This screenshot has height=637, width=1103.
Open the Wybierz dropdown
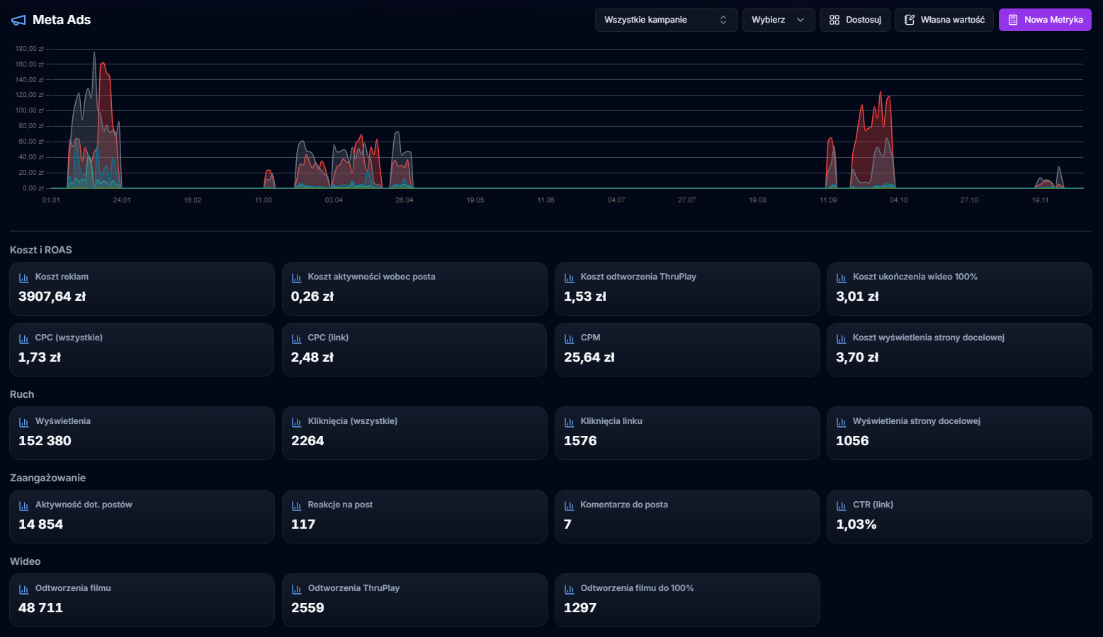click(779, 20)
